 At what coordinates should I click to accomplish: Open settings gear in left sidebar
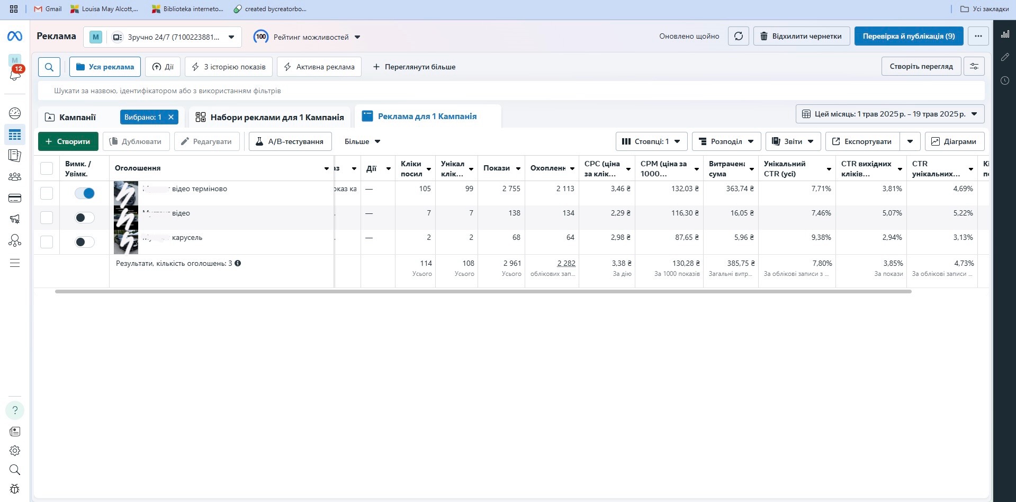[15, 451]
